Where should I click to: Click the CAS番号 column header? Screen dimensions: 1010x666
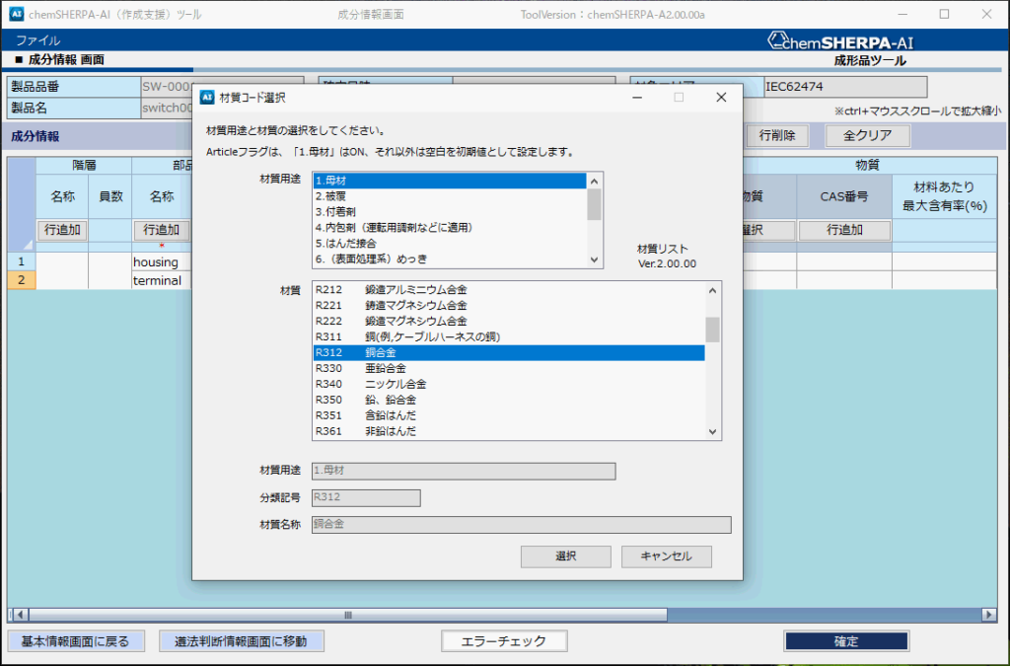pyautogui.click(x=844, y=196)
